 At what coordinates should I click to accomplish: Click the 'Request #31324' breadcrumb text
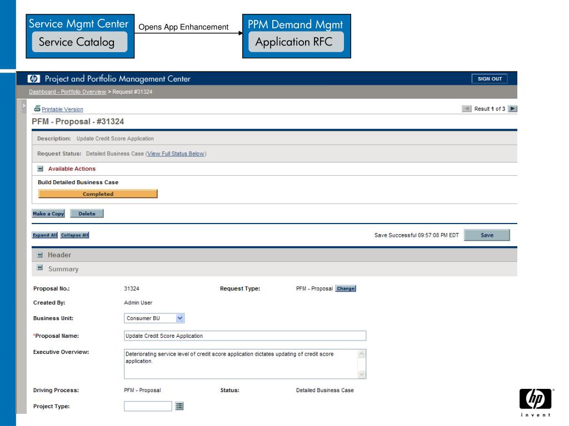pos(132,92)
